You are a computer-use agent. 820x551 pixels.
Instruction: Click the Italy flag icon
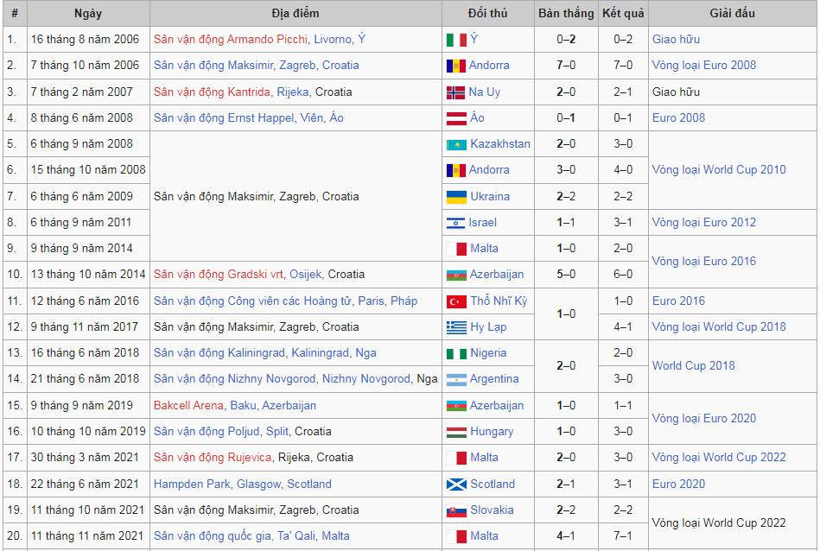(455, 39)
